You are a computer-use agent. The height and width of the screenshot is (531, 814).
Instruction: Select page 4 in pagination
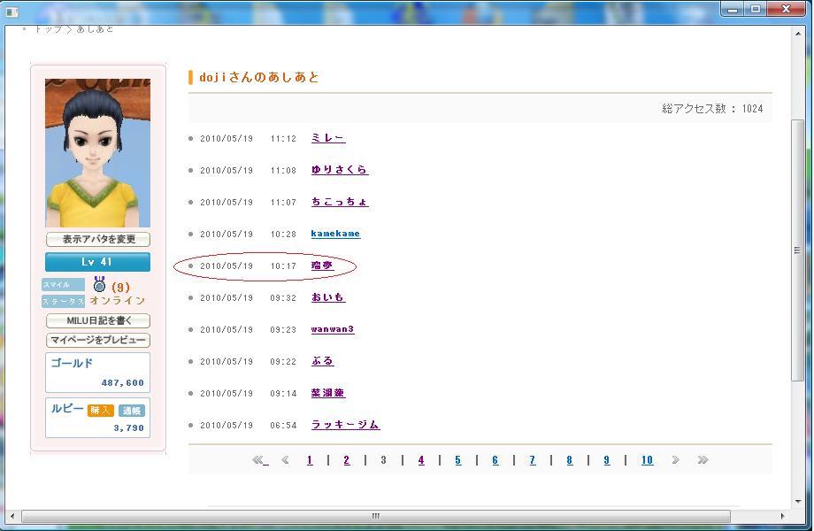pyautogui.click(x=421, y=460)
